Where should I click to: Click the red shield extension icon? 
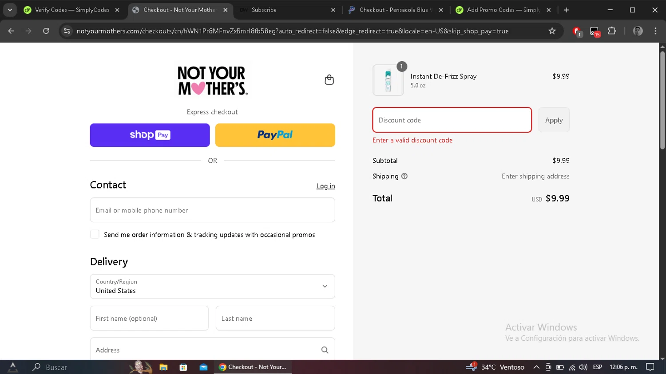coord(577,31)
